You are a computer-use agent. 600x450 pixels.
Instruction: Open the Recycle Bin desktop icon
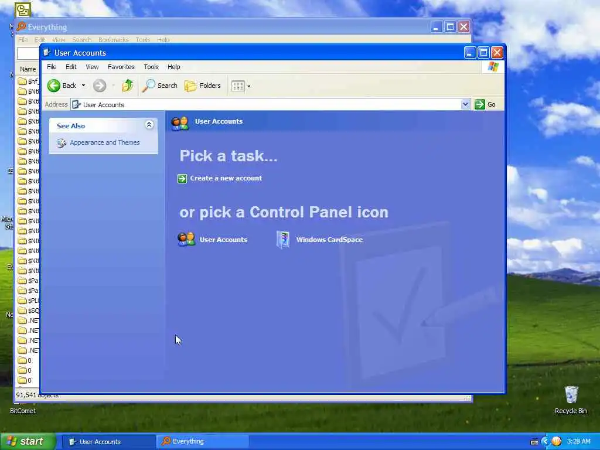click(x=571, y=400)
